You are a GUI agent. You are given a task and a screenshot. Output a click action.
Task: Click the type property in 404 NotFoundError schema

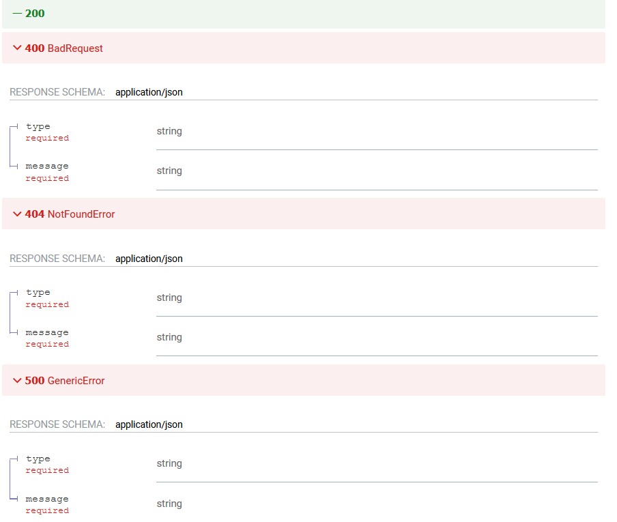click(38, 293)
